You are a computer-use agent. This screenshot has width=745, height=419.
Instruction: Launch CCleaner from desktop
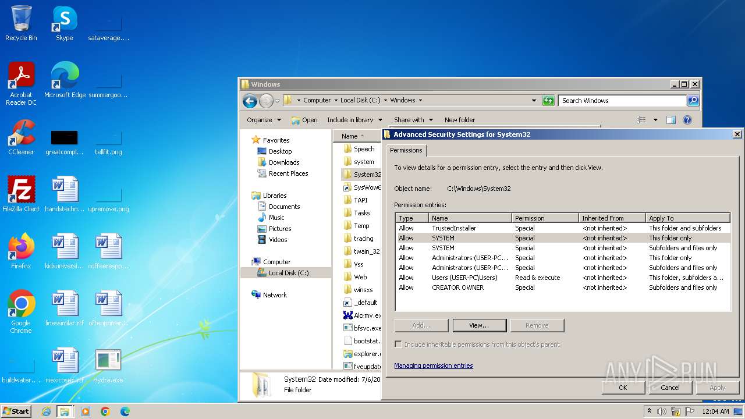click(x=21, y=137)
